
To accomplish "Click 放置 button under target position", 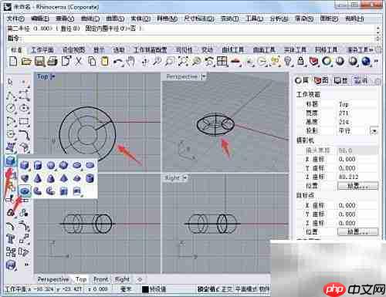I will pos(357,231).
